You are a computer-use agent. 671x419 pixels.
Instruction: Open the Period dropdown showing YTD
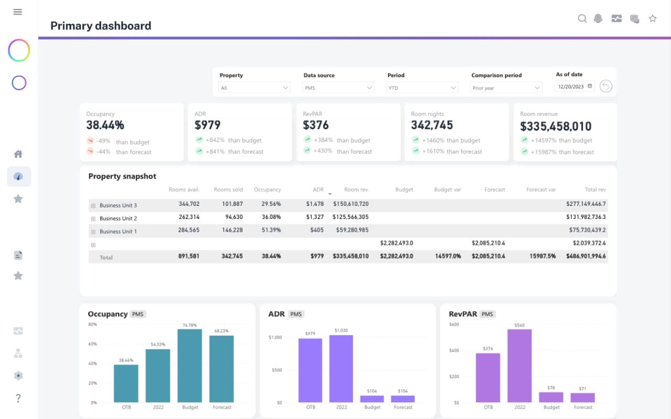click(422, 88)
